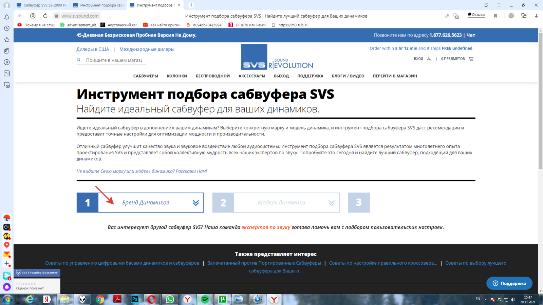Open the САБВУФЕРЫ menu
543x305 pixels.
point(146,76)
